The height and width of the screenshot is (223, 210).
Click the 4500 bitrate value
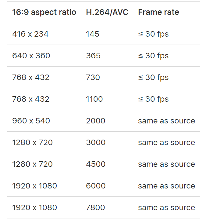tap(96, 164)
